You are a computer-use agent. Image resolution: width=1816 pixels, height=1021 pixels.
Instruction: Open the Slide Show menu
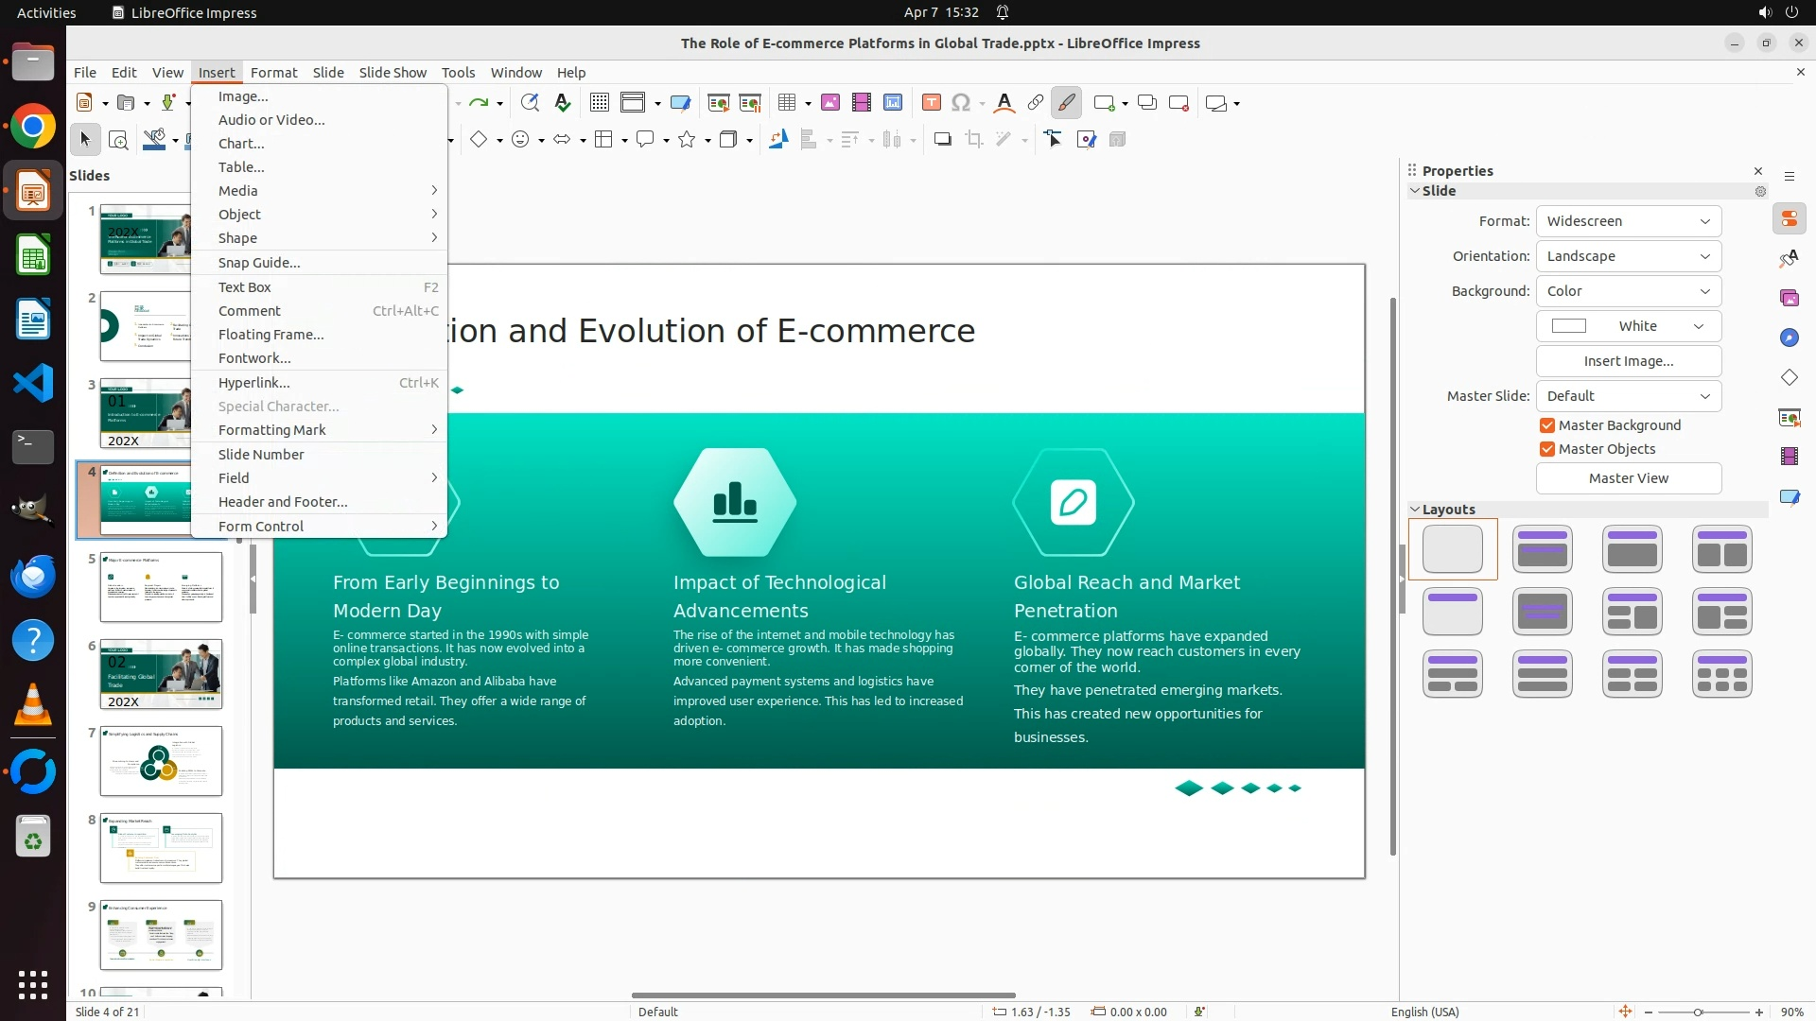392,73
